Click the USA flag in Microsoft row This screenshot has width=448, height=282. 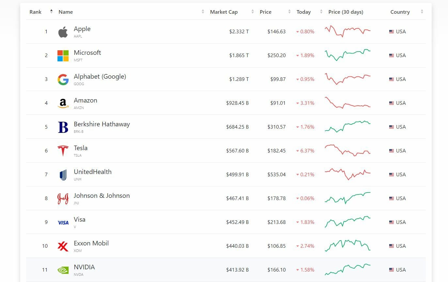(391, 55)
